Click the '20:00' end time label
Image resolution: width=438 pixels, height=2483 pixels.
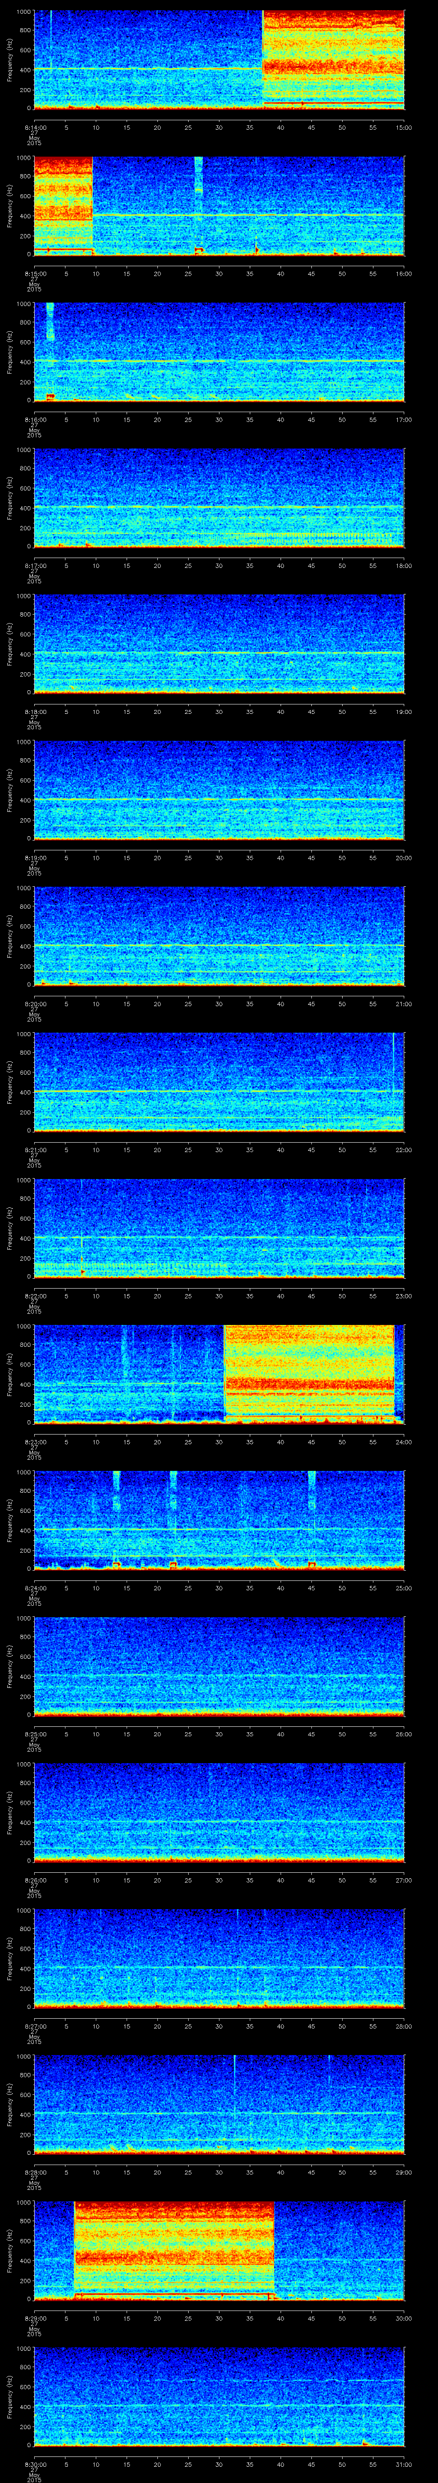click(x=403, y=858)
